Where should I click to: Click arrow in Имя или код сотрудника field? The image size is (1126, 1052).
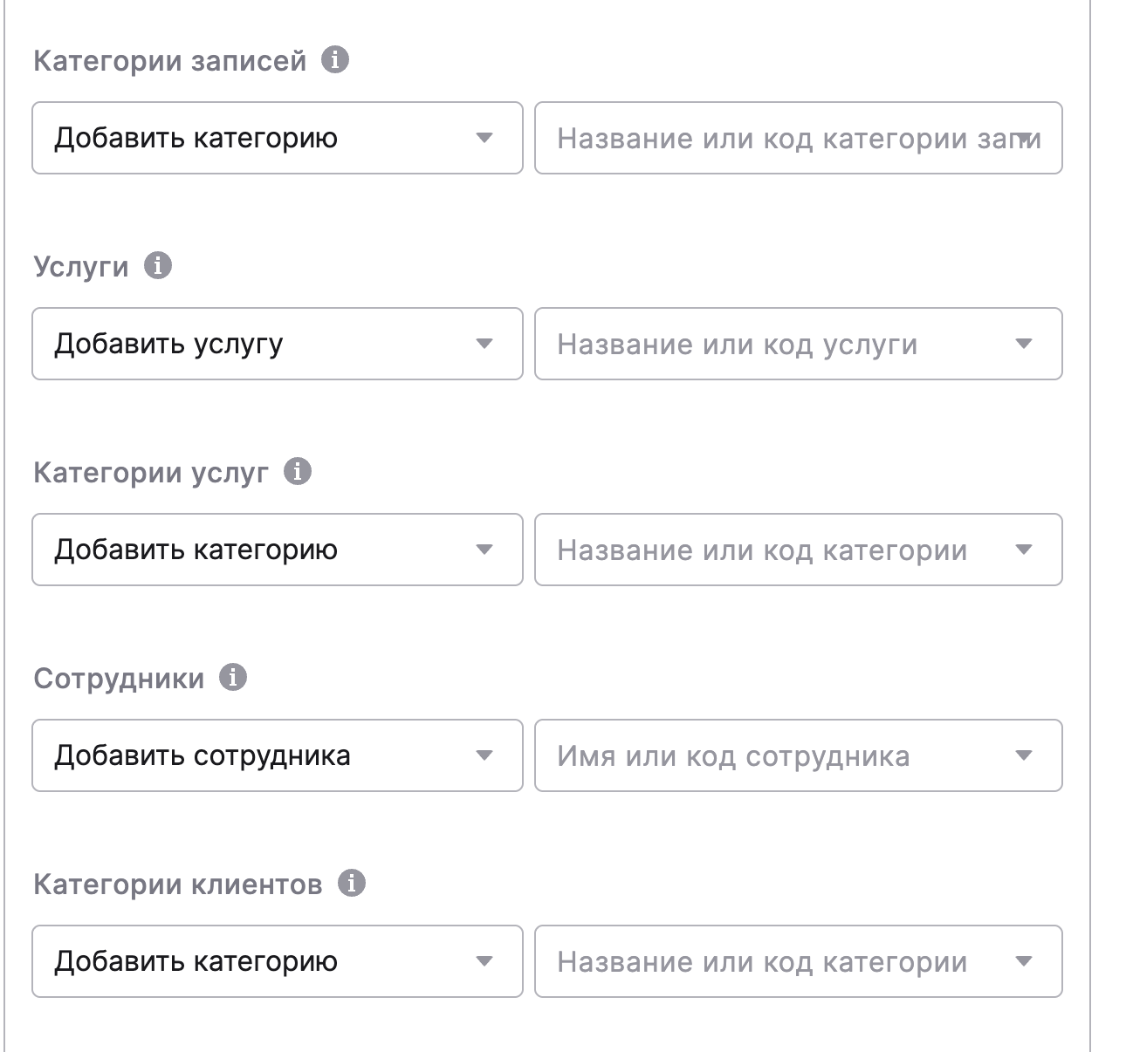[x=1025, y=755]
